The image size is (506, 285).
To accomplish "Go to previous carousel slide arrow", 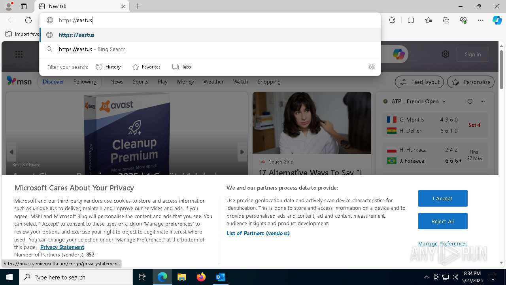I will pyautogui.click(x=11, y=152).
